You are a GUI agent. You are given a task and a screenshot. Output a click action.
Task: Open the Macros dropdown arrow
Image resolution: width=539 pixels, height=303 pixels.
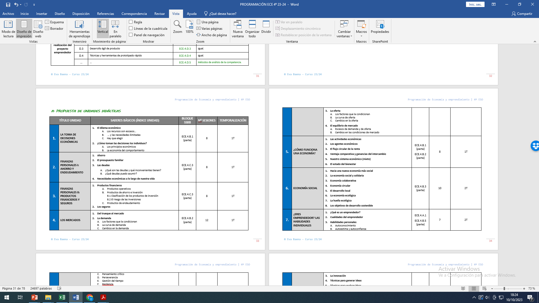pyautogui.click(x=361, y=36)
